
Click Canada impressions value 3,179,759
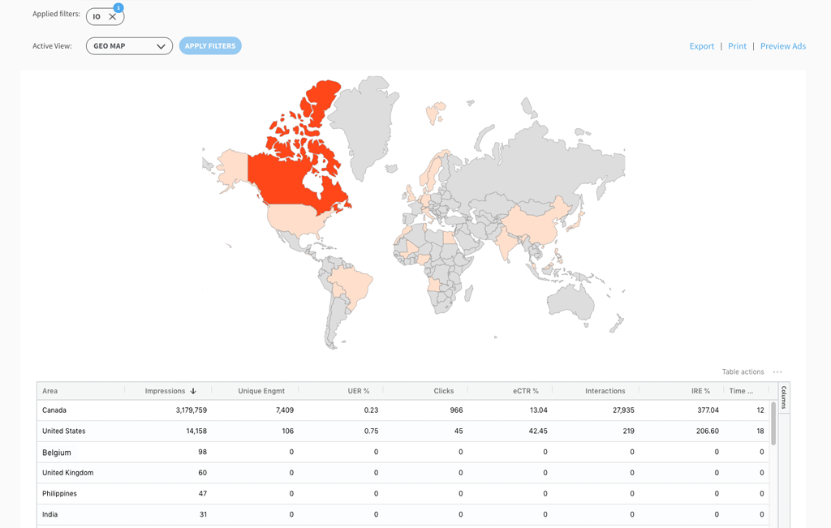[x=192, y=410]
